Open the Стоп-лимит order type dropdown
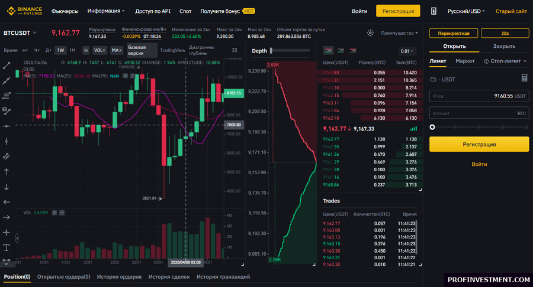 505,61
